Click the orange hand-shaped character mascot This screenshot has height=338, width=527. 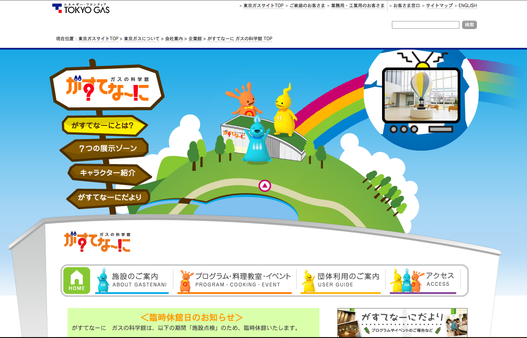(243, 100)
